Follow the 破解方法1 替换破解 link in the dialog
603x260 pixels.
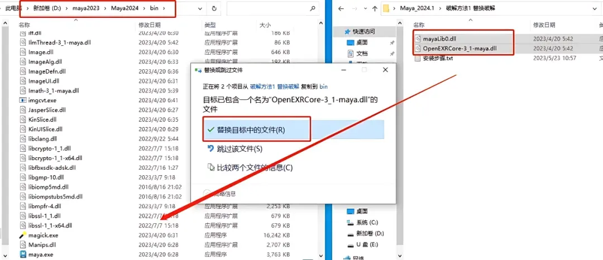275,87
